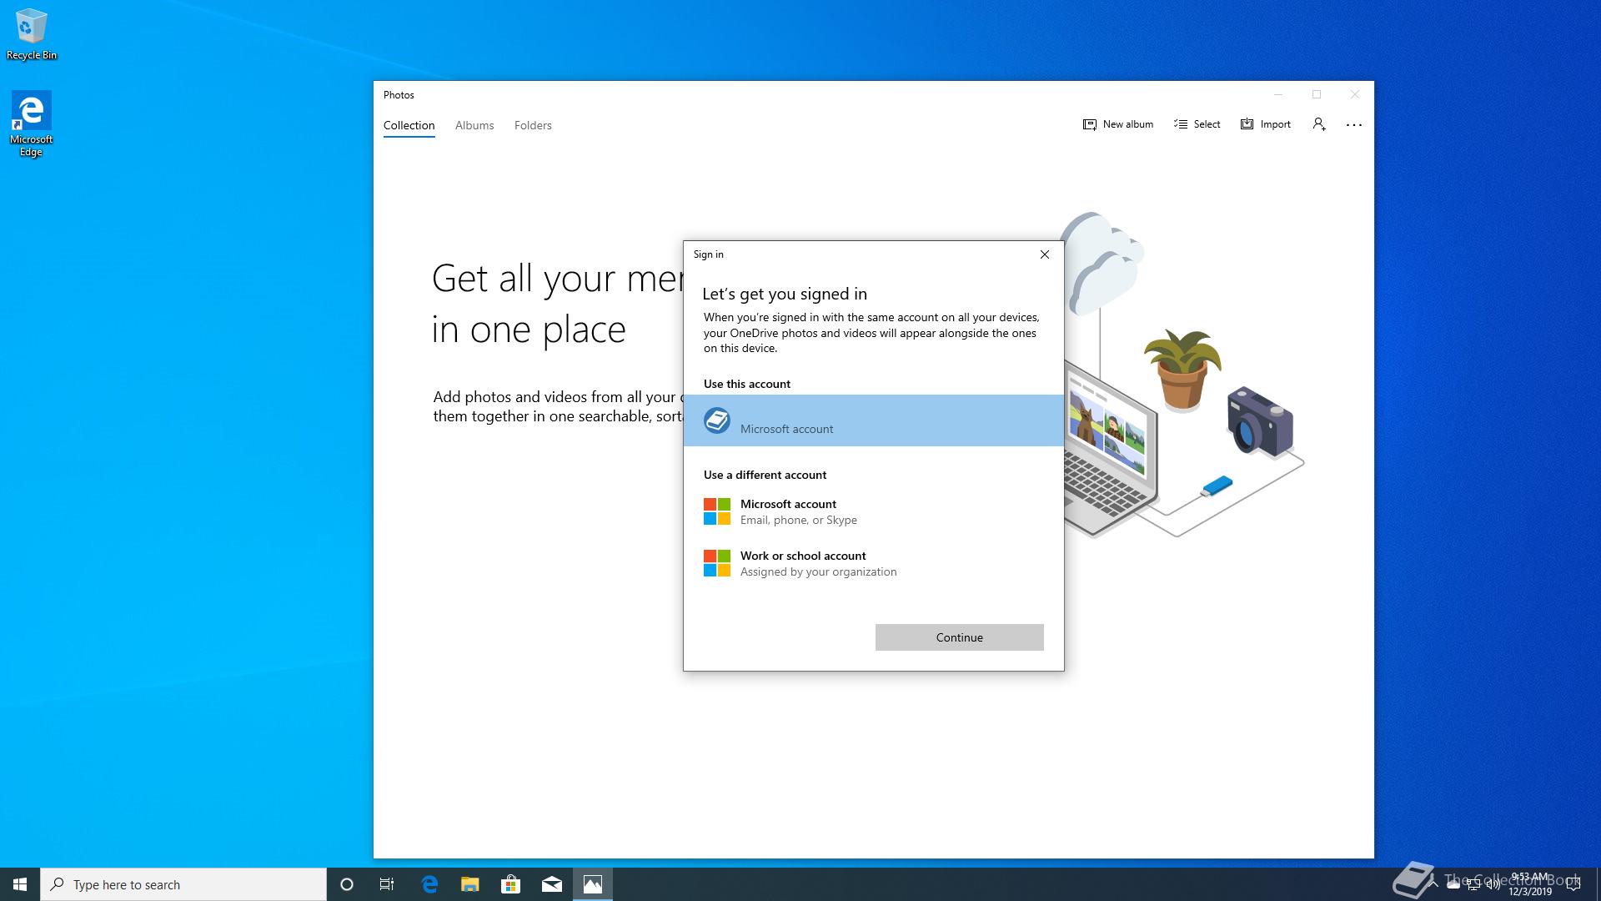Choose Microsoft account with Email, phone, or Skype

873,511
